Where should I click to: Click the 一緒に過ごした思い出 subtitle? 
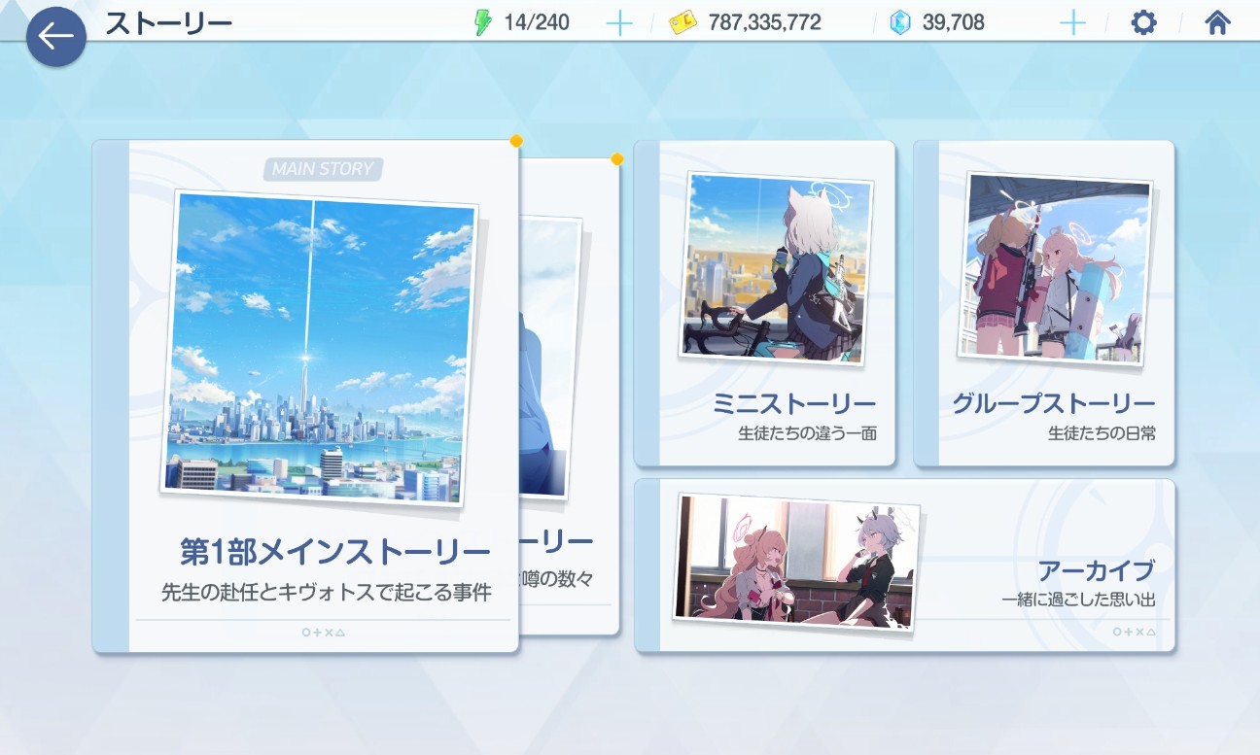pyautogui.click(x=1078, y=600)
